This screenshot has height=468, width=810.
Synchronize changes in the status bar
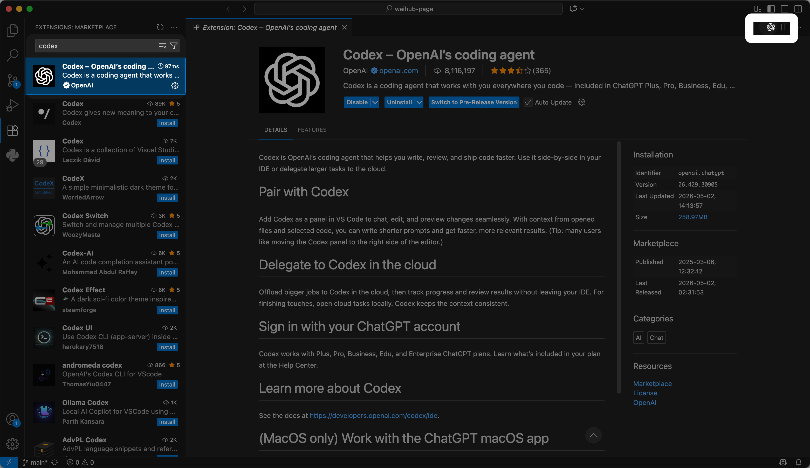[x=55, y=462]
